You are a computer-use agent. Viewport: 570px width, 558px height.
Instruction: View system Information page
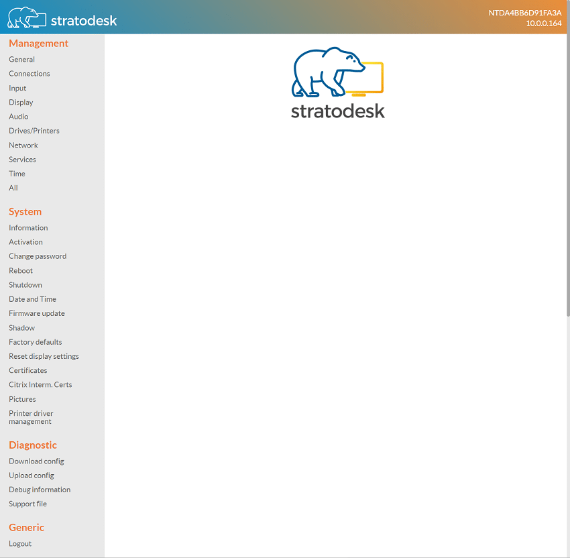[x=28, y=227]
